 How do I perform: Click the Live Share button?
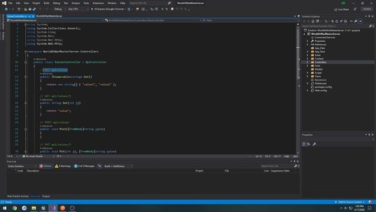(x=342, y=9)
